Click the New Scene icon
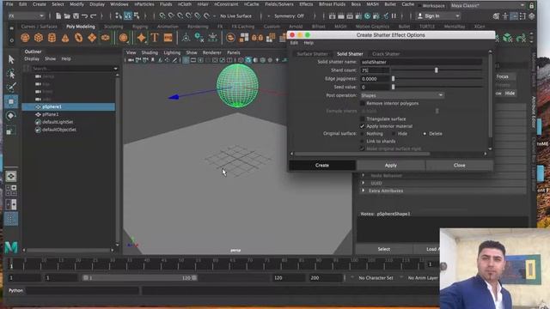The height and width of the screenshot is (309, 550). [x=58, y=15]
